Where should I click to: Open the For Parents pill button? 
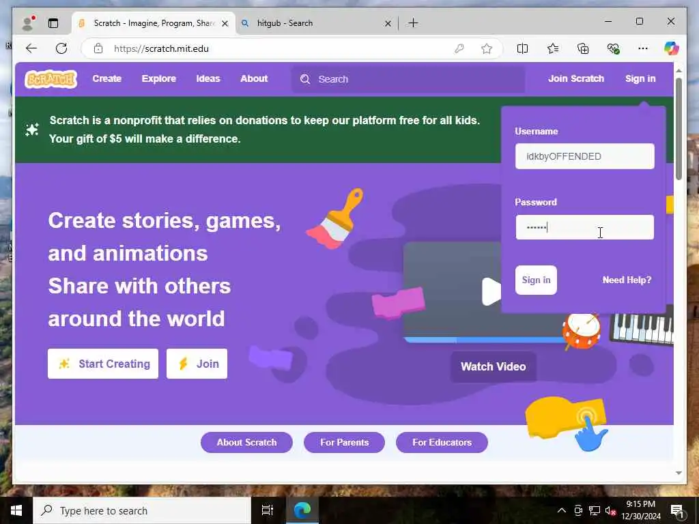pyautogui.click(x=344, y=442)
